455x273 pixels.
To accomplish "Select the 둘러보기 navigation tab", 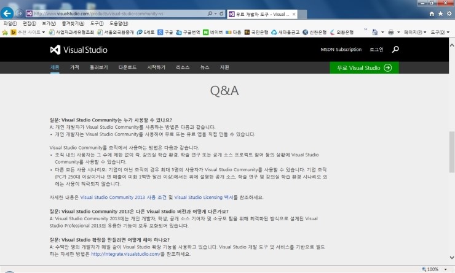I will coord(98,67).
